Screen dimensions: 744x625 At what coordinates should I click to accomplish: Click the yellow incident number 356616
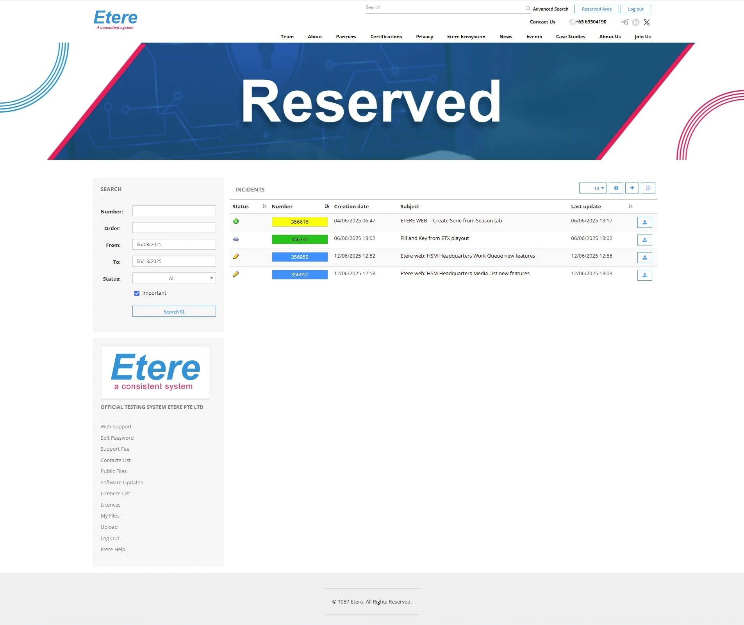click(300, 222)
